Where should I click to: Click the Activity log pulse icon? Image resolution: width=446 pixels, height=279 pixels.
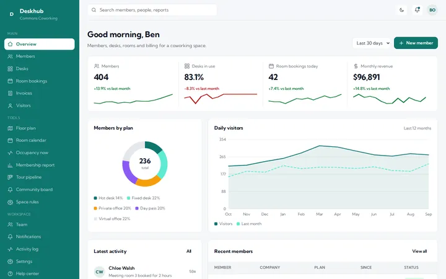[11, 249]
